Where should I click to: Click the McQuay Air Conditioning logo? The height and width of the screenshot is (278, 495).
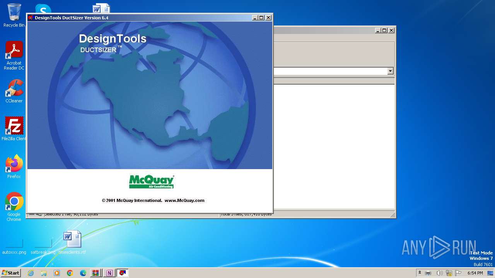151,181
